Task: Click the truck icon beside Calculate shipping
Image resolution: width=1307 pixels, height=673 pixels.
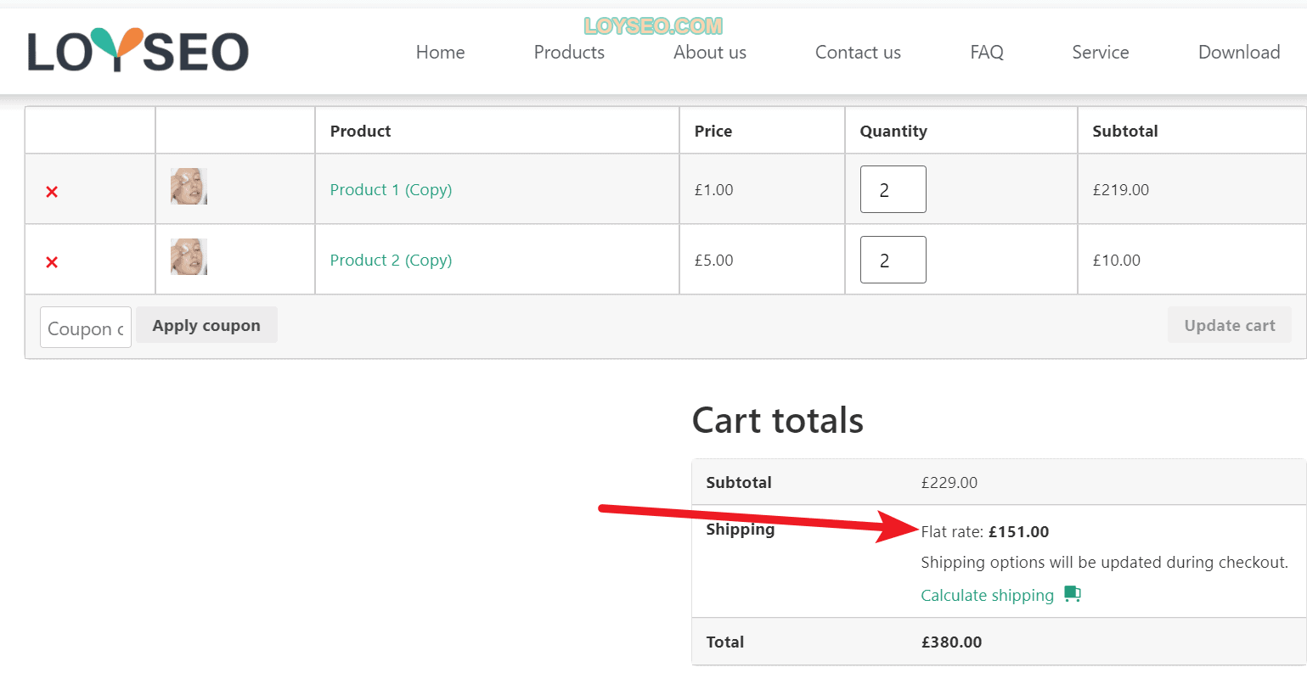Action: (1073, 594)
